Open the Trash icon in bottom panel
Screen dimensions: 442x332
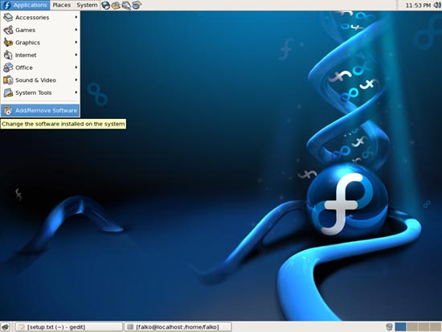point(389,327)
